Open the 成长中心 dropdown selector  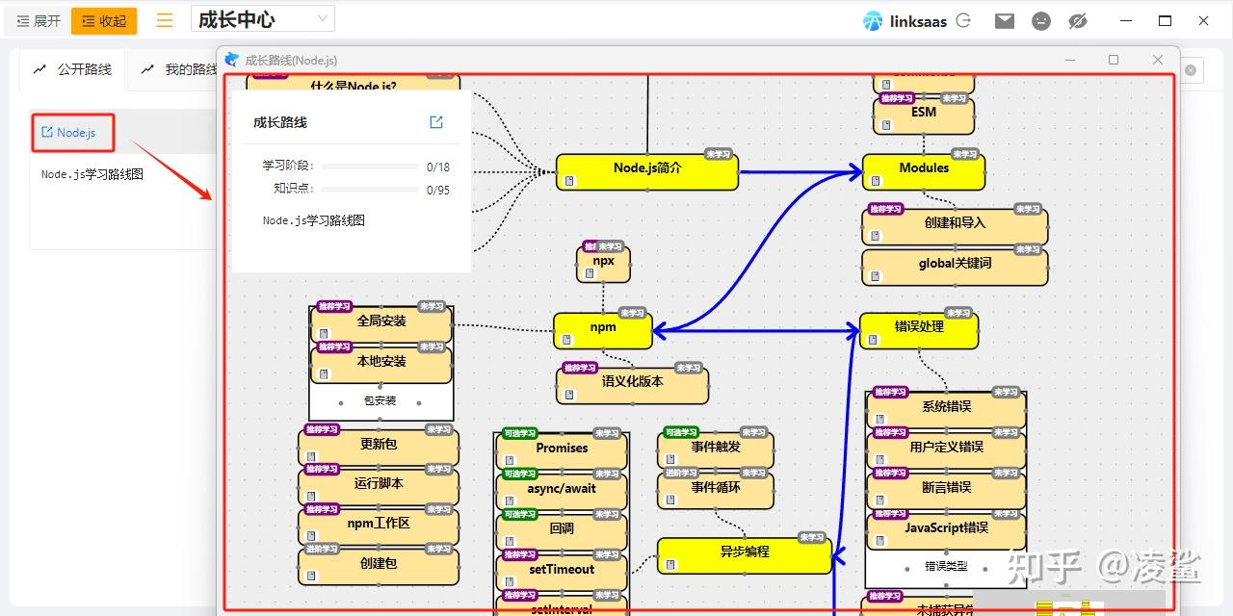click(x=260, y=17)
